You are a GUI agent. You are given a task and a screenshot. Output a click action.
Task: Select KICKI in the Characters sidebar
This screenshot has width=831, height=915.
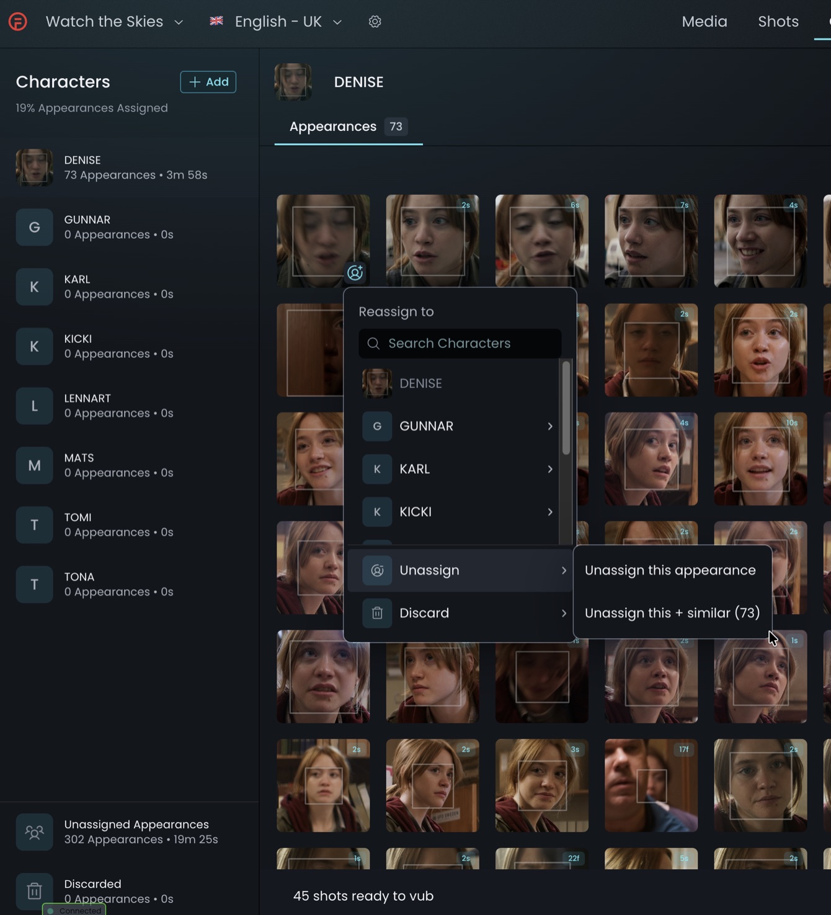click(x=130, y=346)
